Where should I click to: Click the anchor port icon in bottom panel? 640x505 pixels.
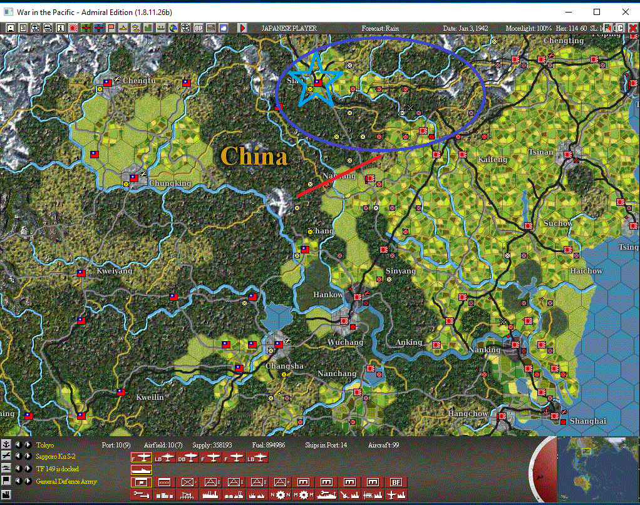click(6, 444)
